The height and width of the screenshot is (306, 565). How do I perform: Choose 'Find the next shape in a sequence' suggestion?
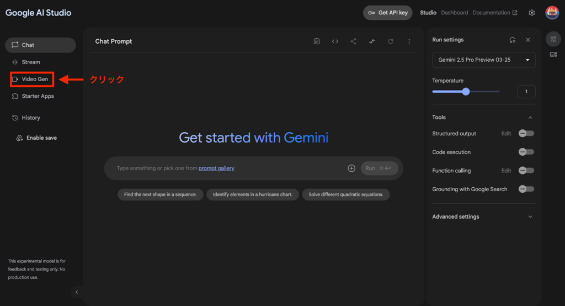click(x=161, y=194)
